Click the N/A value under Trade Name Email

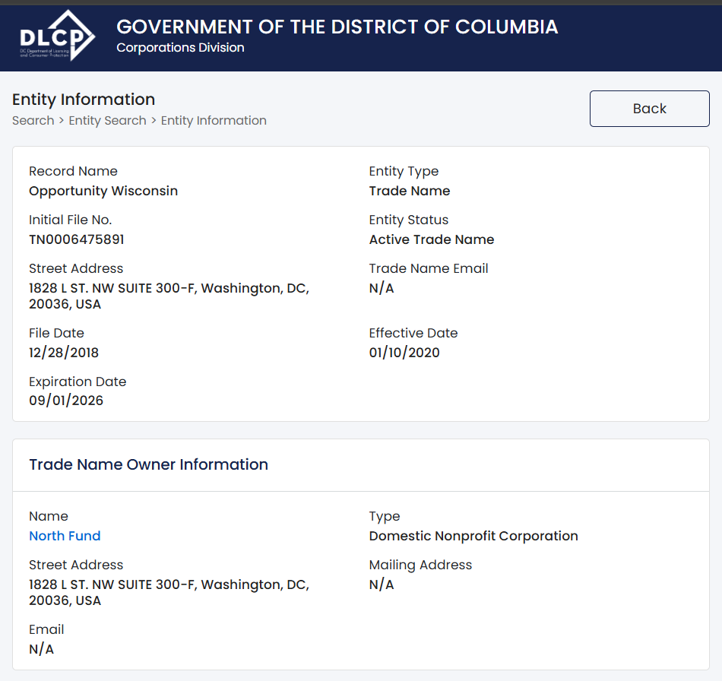point(382,288)
